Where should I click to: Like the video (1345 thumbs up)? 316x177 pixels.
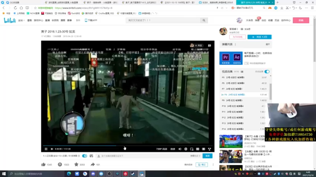pos(47,164)
